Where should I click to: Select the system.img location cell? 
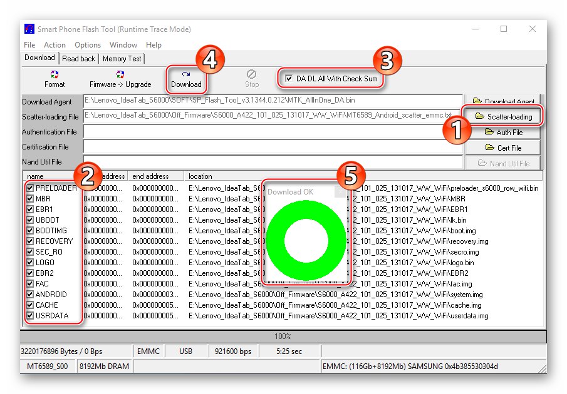tap(336, 295)
